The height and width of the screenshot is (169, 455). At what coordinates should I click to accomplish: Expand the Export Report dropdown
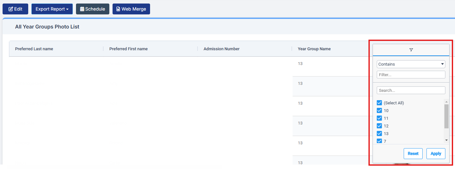click(x=52, y=9)
